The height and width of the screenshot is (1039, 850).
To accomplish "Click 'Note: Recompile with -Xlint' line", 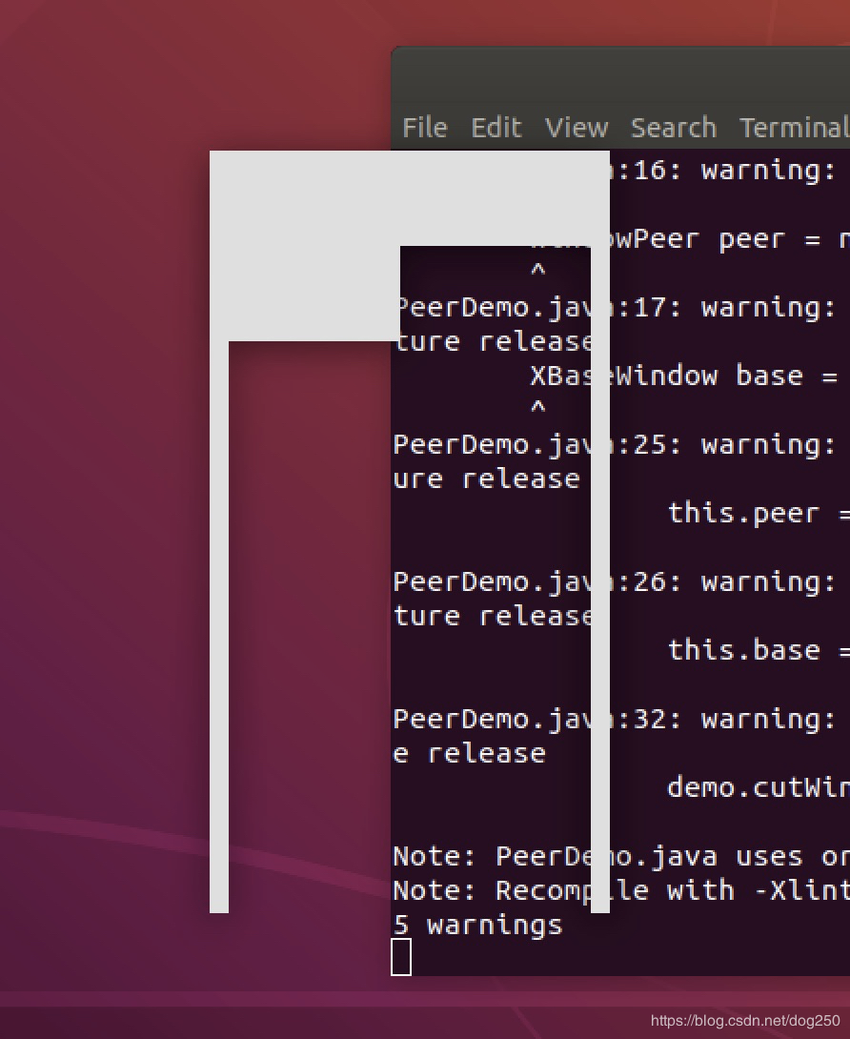I will pos(620,890).
